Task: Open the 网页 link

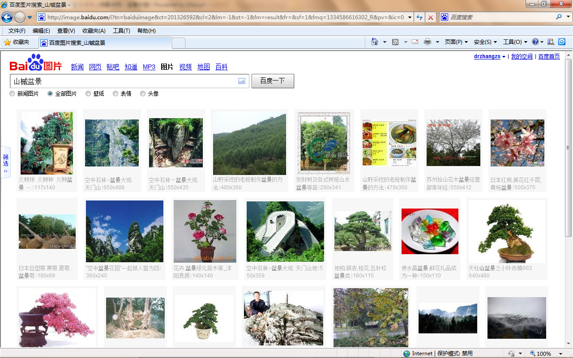Action: (95, 67)
